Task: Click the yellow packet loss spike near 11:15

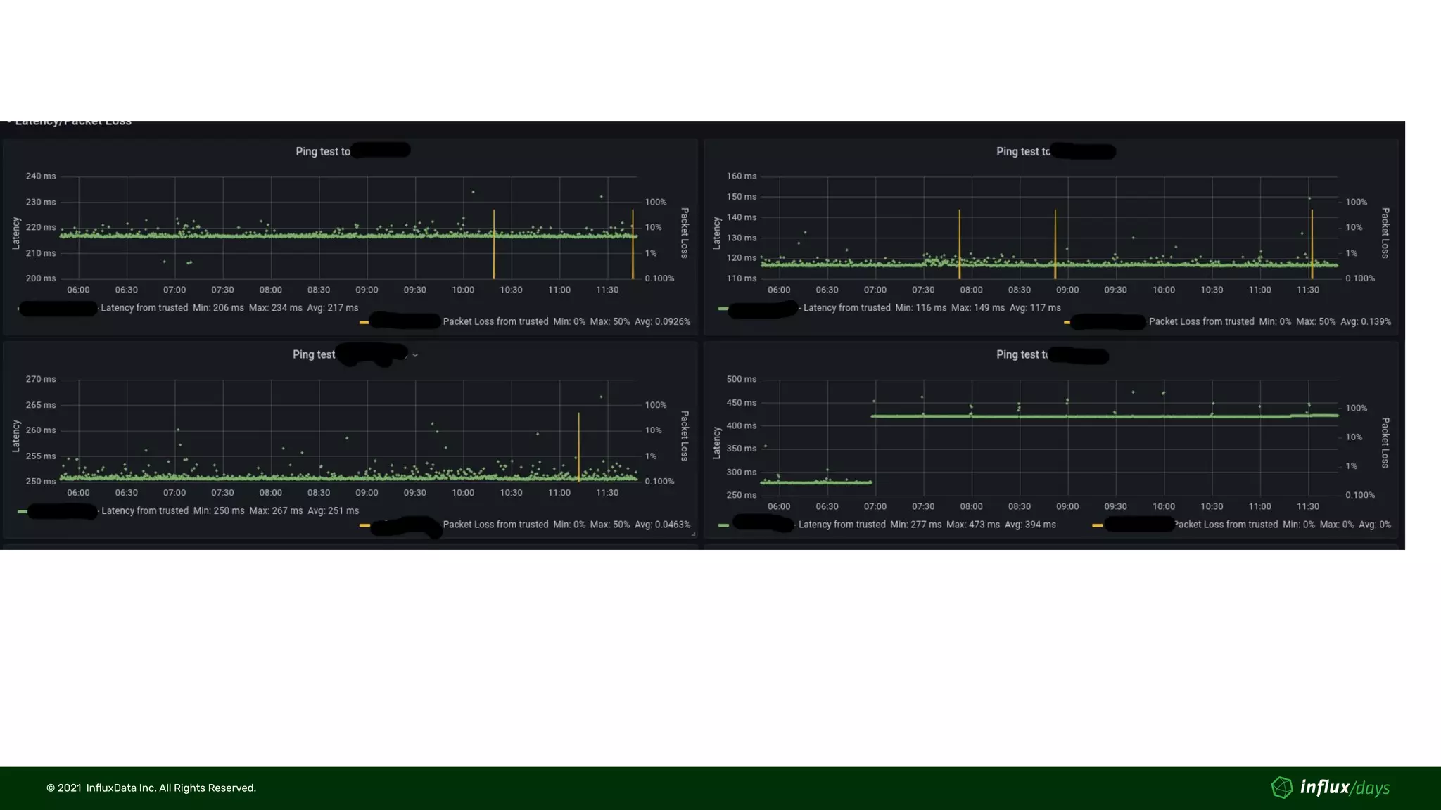Action: click(x=578, y=447)
